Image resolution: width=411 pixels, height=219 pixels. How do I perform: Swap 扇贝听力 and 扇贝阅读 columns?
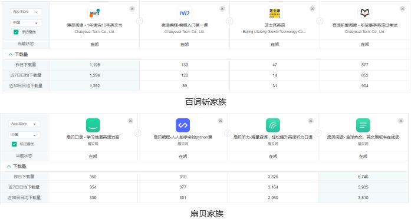[318, 133]
